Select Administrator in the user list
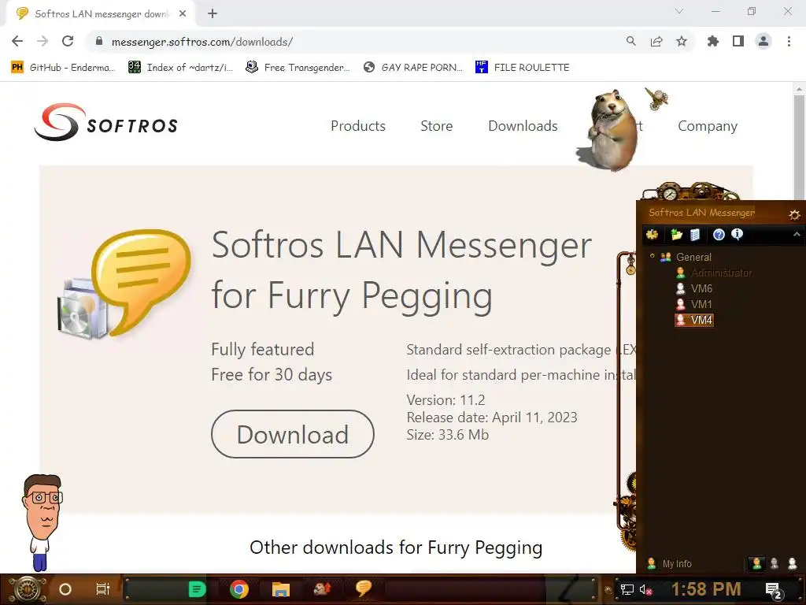This screenshot has width=806, height=605. click(721, 273)
